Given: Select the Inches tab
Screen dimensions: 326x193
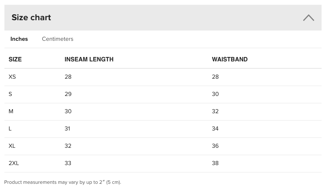Looking at the screenshot, I should tap(19, 39).
